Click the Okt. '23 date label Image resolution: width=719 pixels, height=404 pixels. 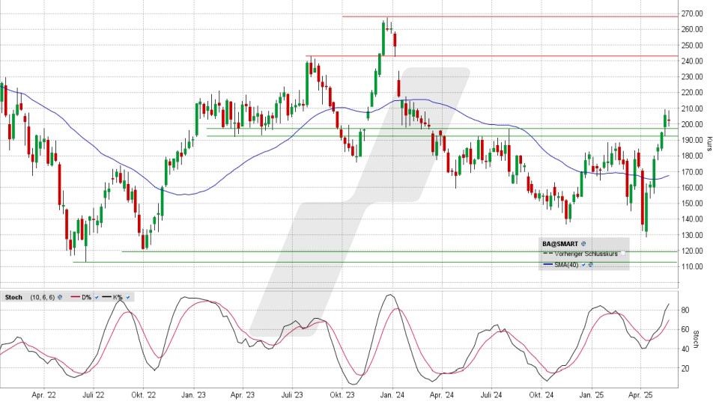(x=342, y=395)
